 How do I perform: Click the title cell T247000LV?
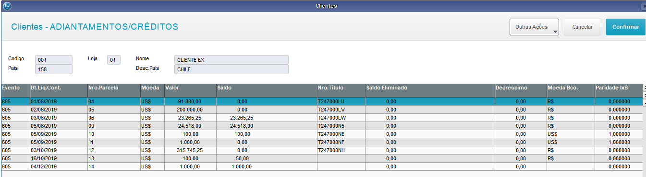tap(341, 109)
